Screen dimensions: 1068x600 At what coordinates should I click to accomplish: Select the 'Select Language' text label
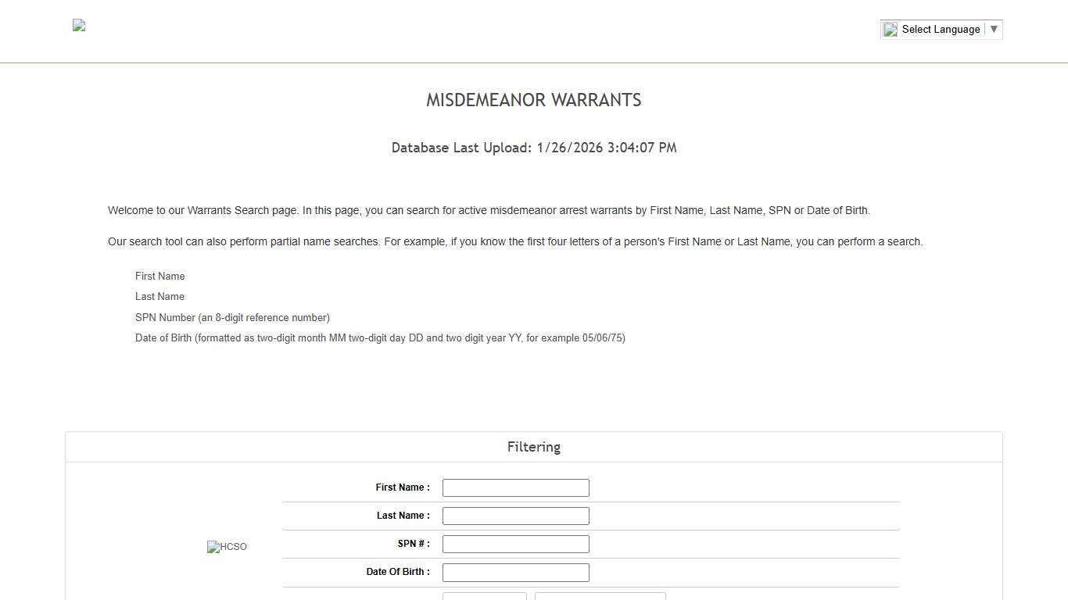(941, 29)
